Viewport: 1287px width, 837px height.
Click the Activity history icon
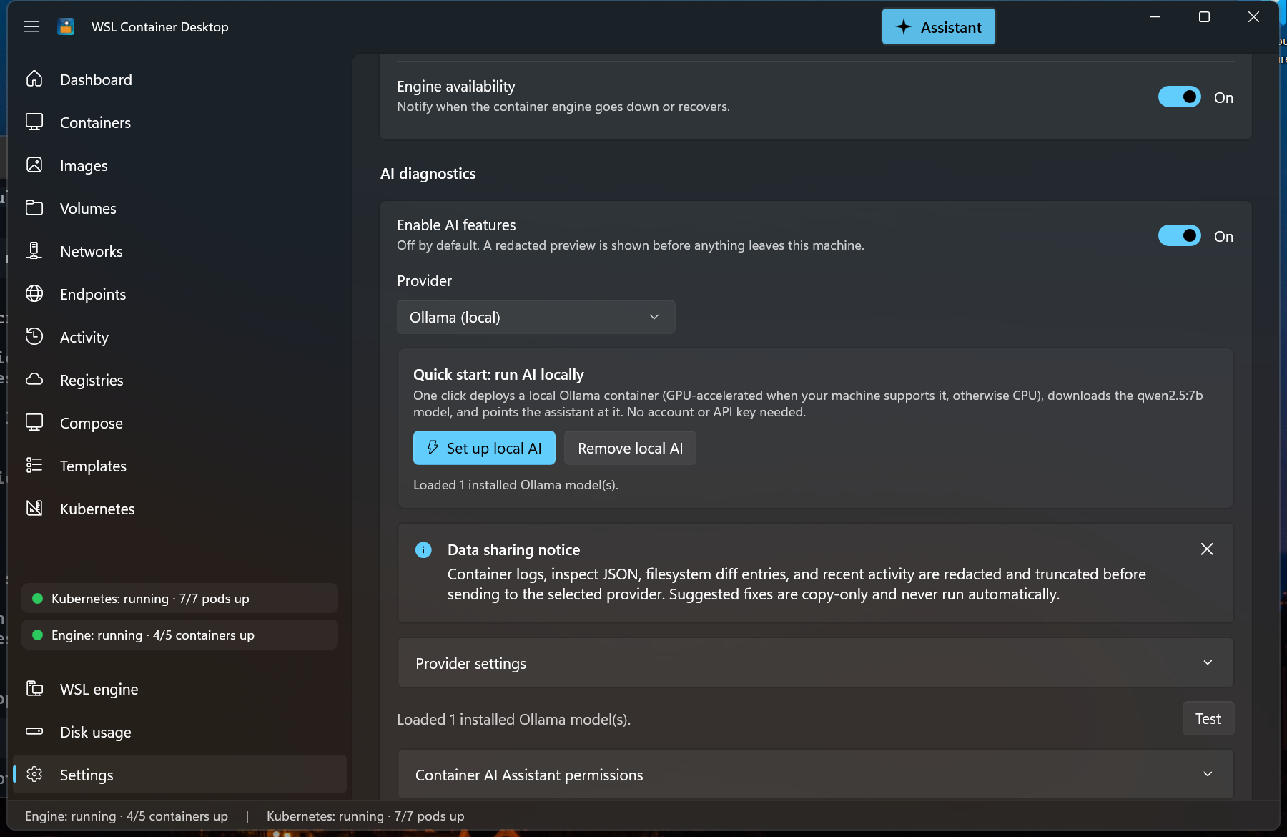click(x=34, y=336)
